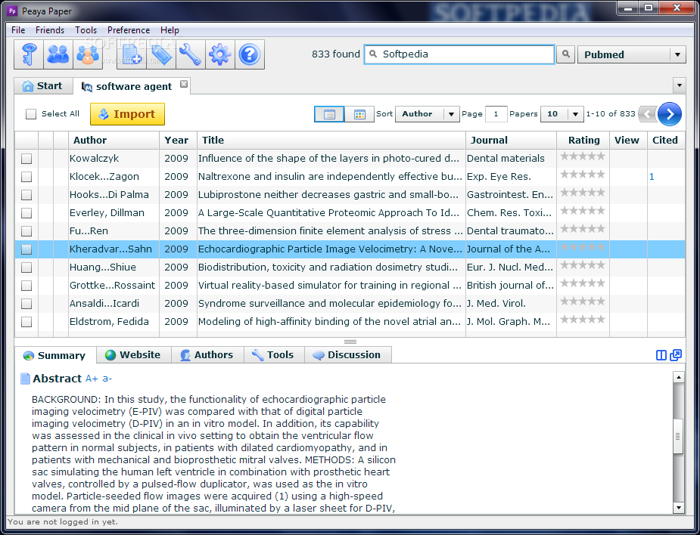Switch to the Authors tab

pos(207,355)
